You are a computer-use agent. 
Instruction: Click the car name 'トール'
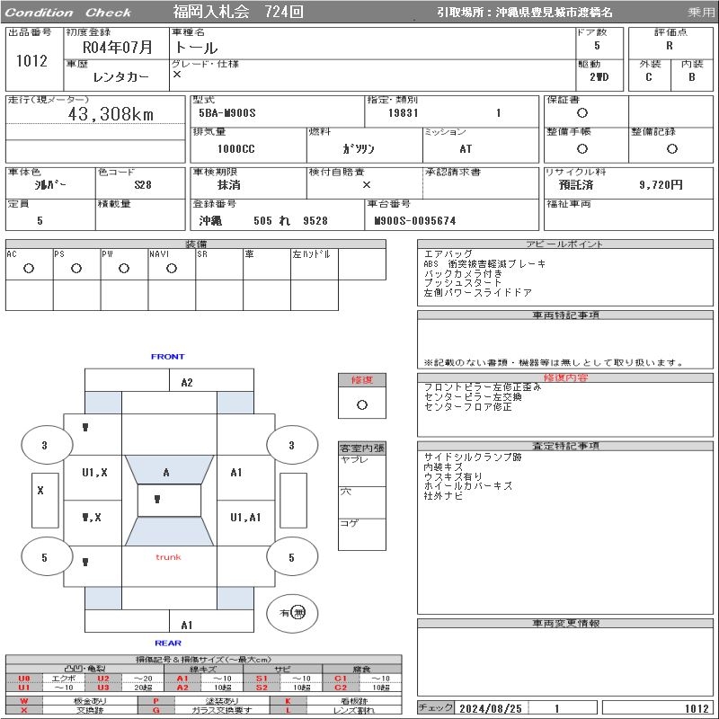196,48
